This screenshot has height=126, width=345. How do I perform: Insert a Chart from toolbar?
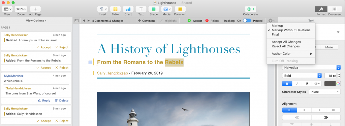pyautogui.click(x=128, y=9)
